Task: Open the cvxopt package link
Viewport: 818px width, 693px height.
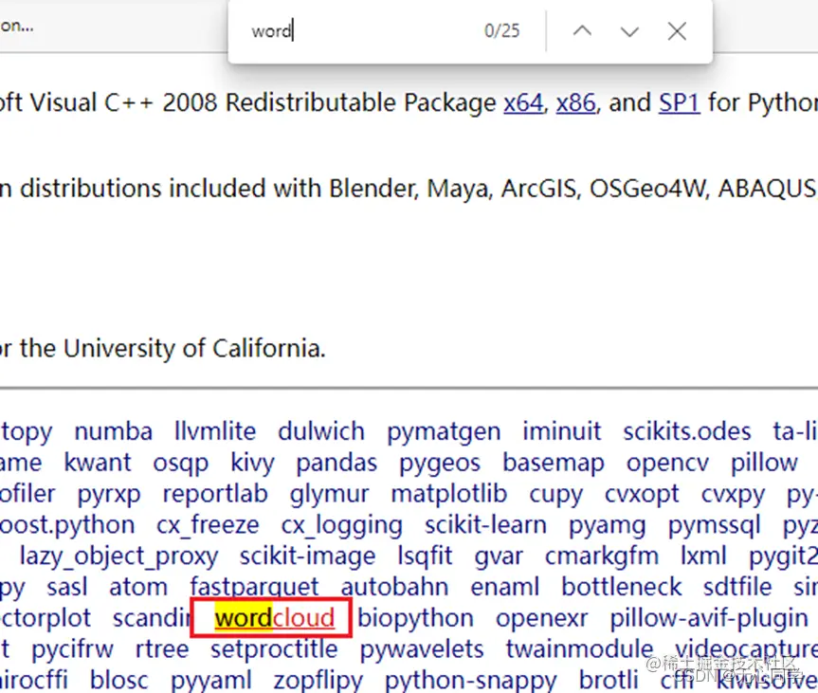Action: [642, 495]
